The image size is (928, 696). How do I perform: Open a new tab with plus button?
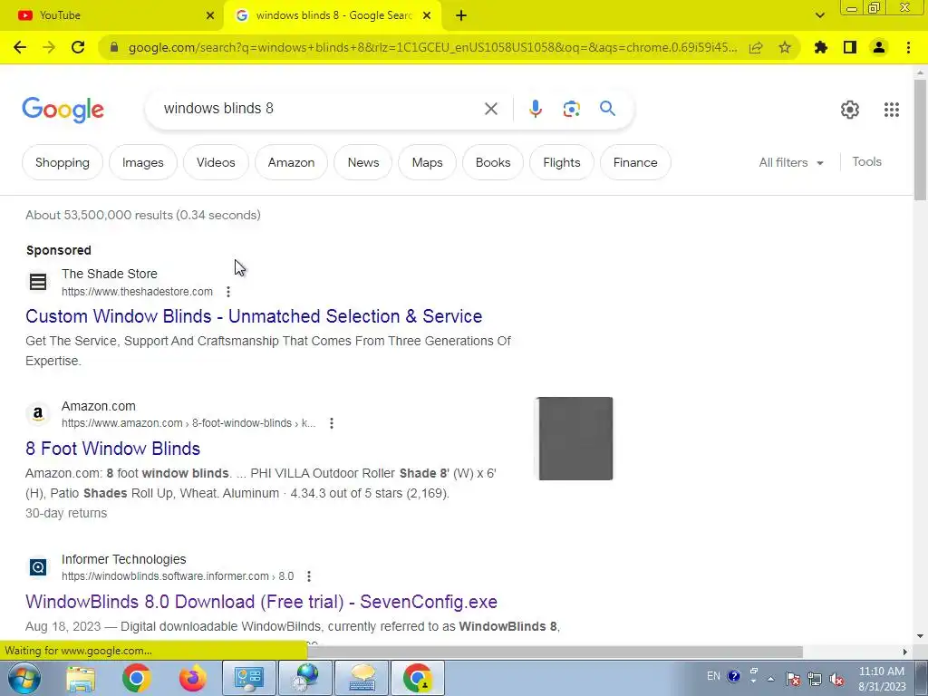point(461,16)
